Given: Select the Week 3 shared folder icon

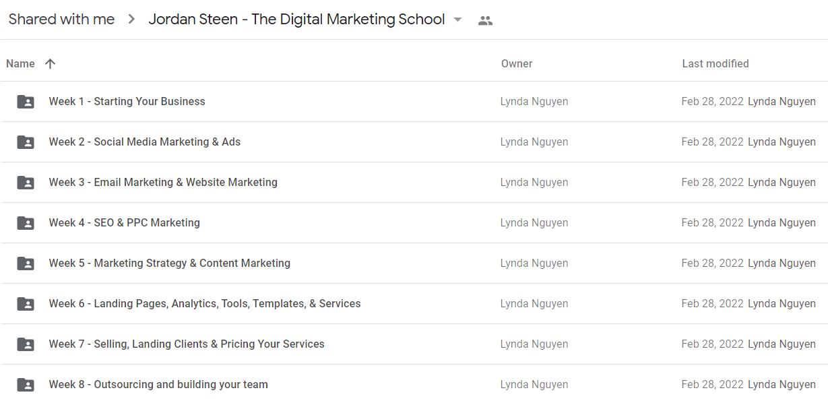Looking at the screenshot, I should pos(26,183).
